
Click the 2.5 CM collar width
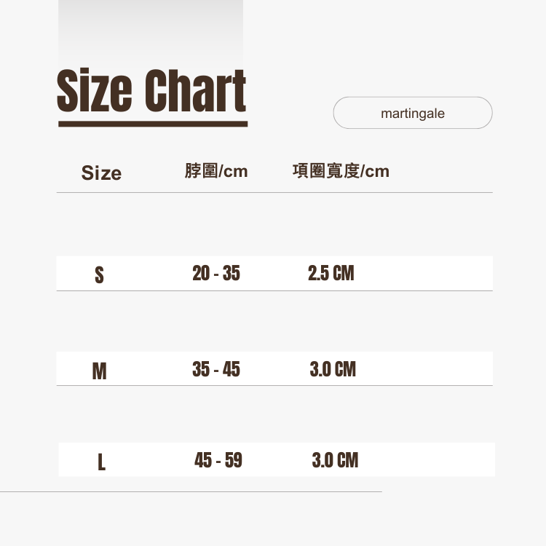pos(331,274)
